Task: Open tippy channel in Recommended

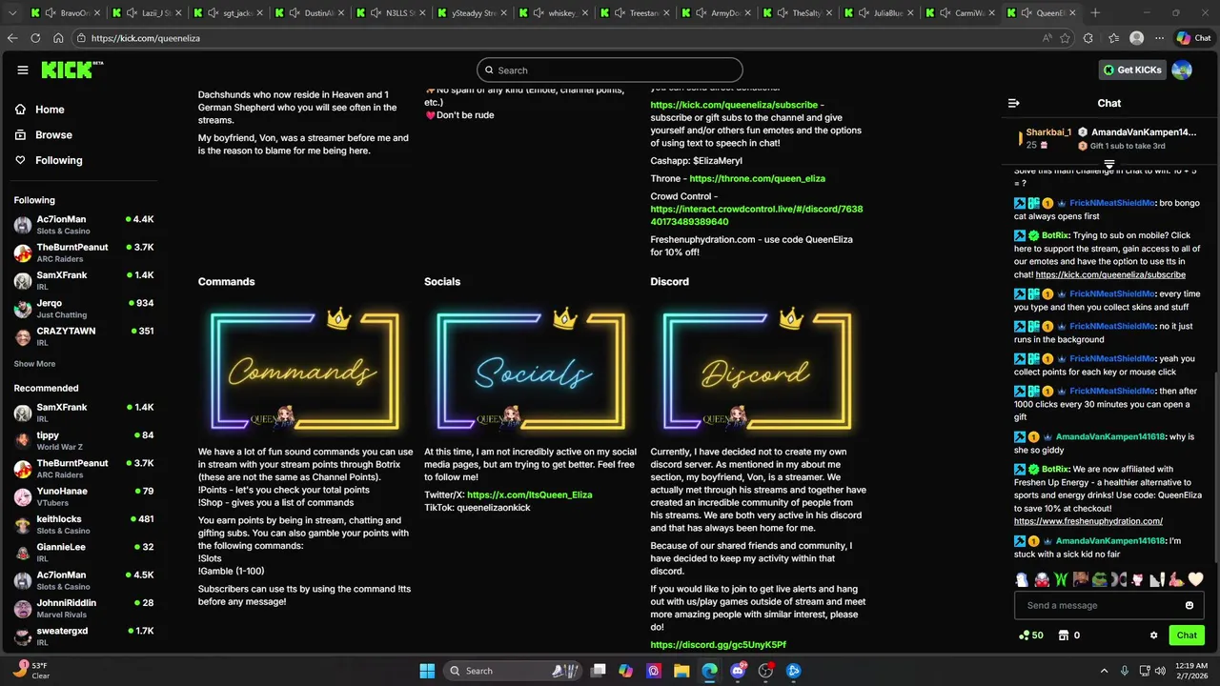Action: (x=84, y=440)
